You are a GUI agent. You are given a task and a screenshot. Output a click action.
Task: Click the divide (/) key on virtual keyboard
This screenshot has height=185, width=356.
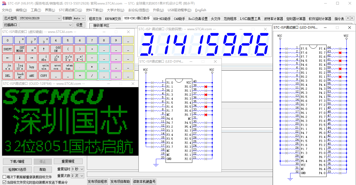(x=92, y=76)
